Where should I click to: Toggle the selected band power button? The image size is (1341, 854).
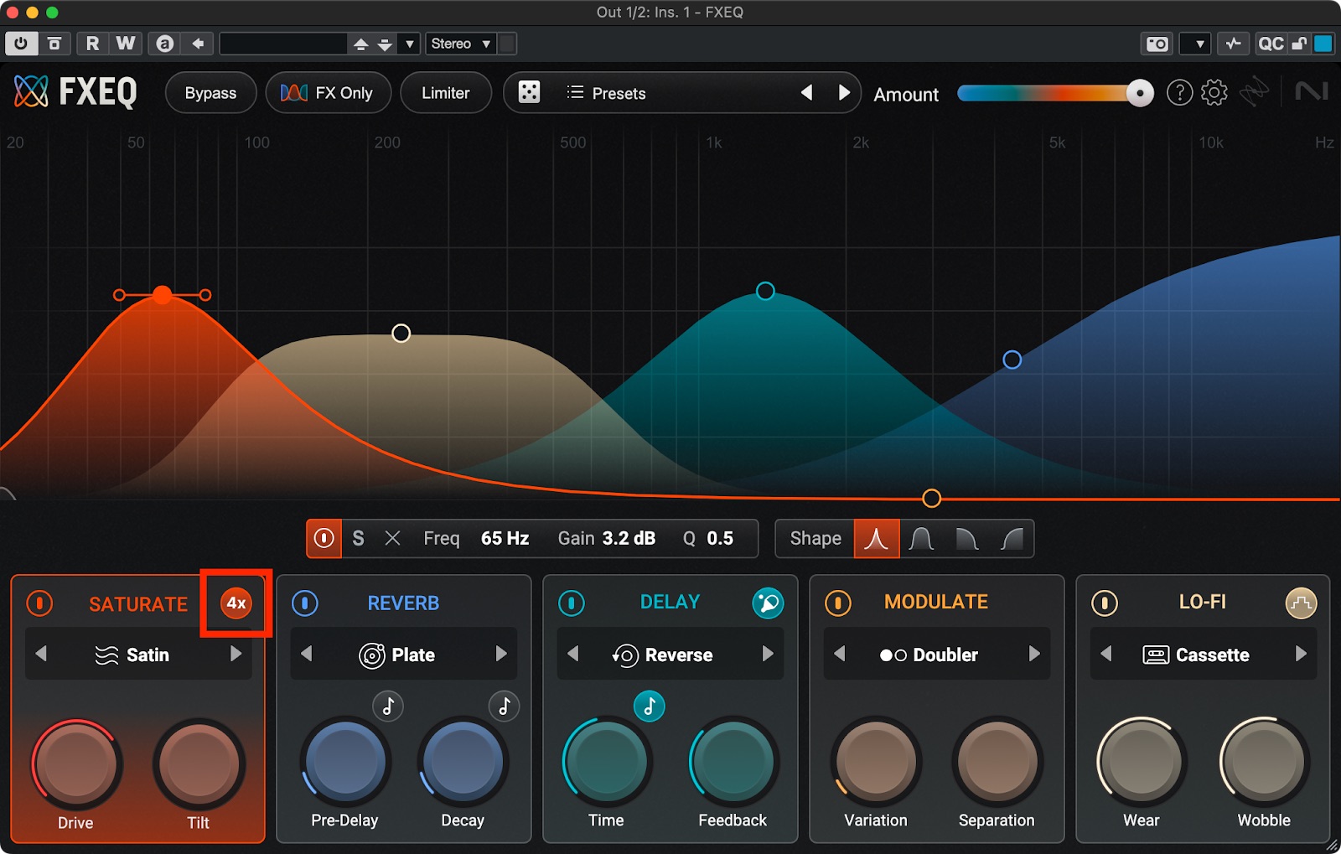click(x=324, y=538)
